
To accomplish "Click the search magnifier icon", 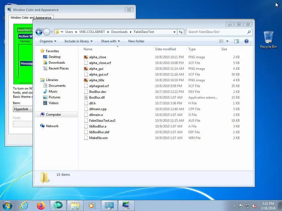I will pos(249,32).
